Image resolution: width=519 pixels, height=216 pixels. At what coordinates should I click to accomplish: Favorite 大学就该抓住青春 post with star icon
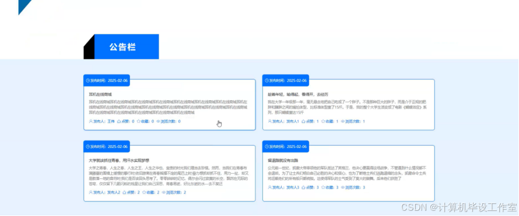coord(144,192)
